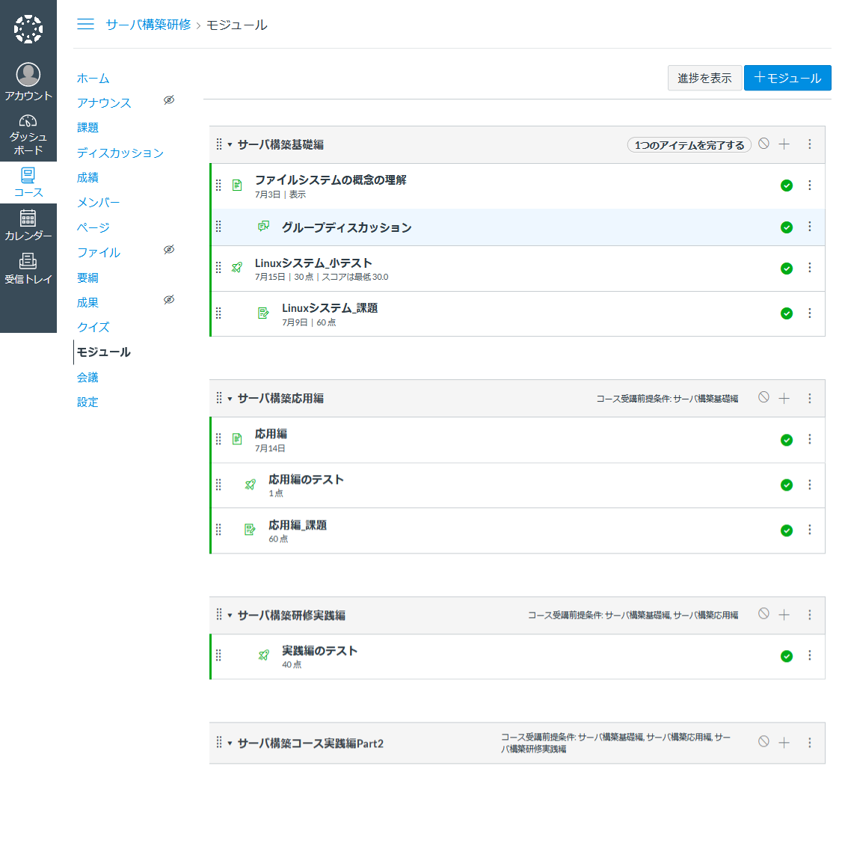
Task: Open options for ファイルシステムの概念の理解 item
Action: 809,186
